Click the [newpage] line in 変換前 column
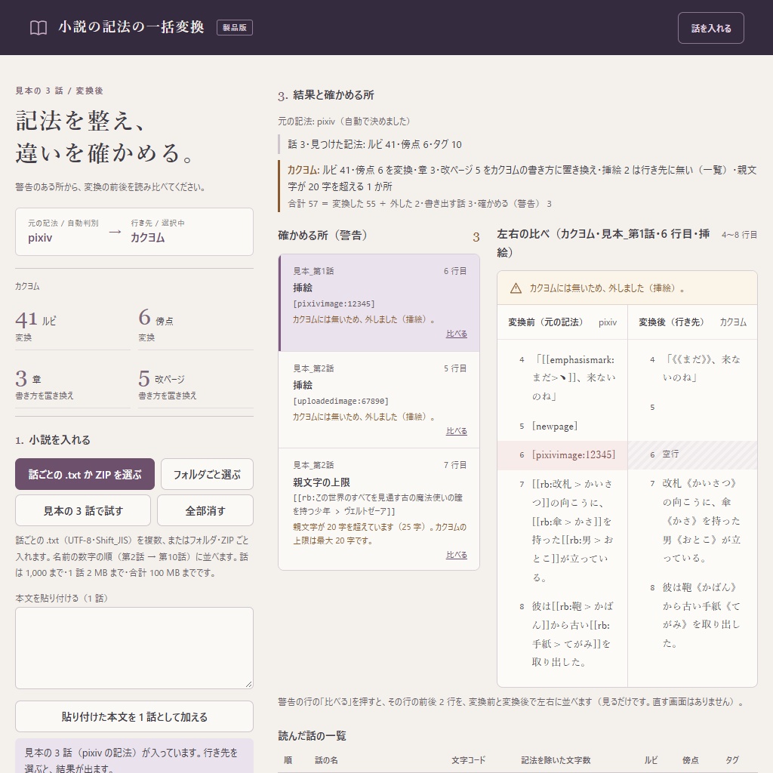Screen dimensions: 773x773 pos(555,426)
